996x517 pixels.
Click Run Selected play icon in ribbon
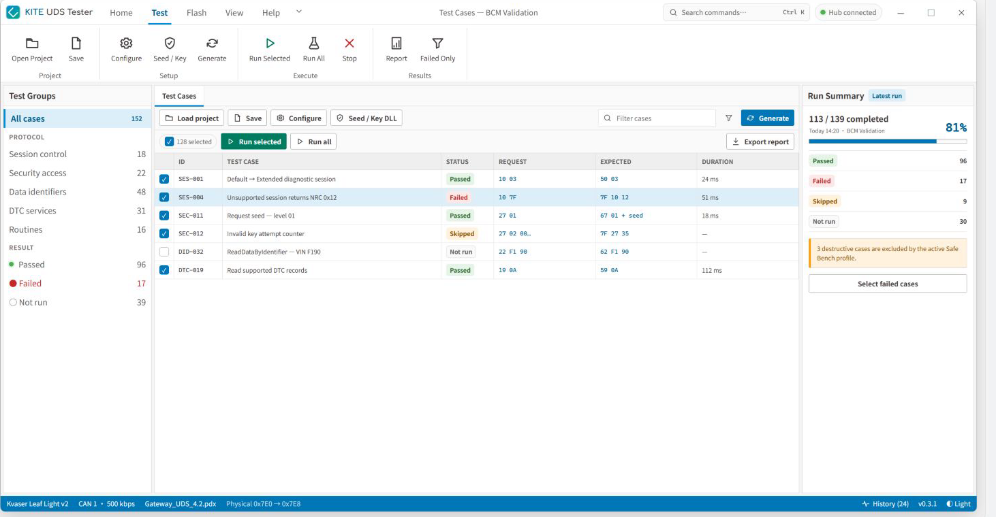[x=270, y=44]
